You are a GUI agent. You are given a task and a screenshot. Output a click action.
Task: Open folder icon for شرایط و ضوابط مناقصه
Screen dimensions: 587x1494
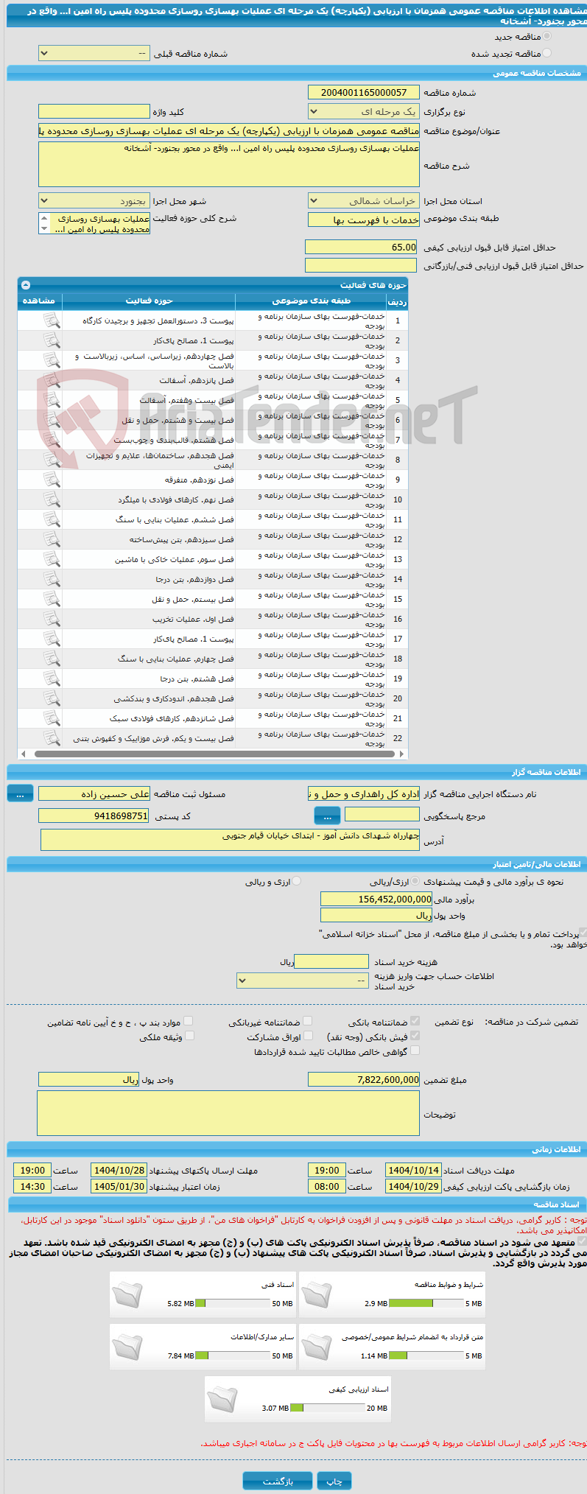click(x=317, y=1294)
